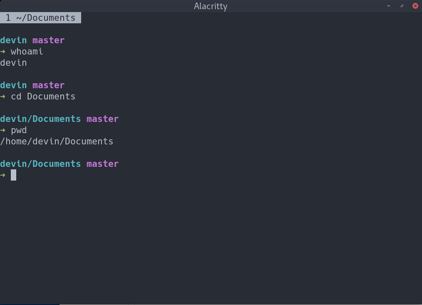Screen dimensions: 422x305
Task: Close the Alacritty window
Action: tap(415, 6)
